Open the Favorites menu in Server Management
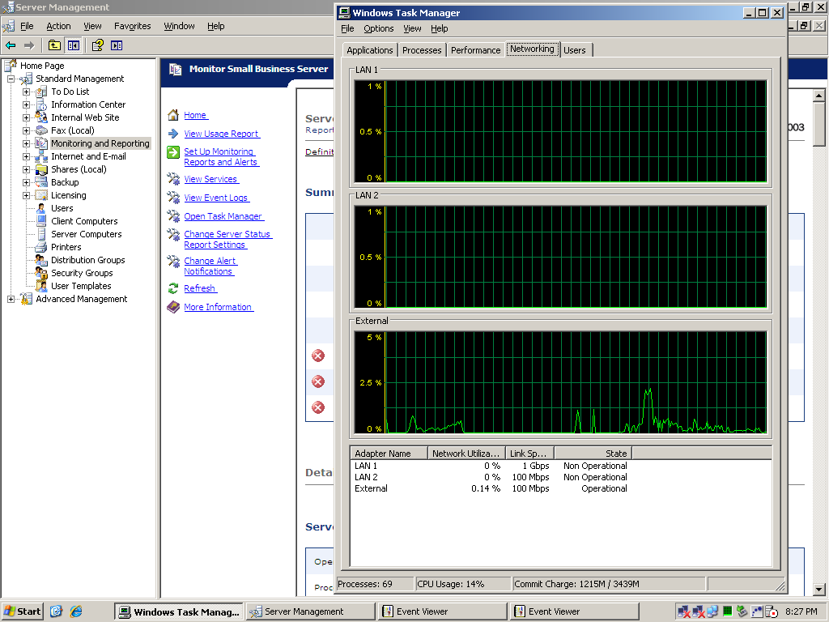Viewport: 829px width, 622px height. tap(133, 26)
